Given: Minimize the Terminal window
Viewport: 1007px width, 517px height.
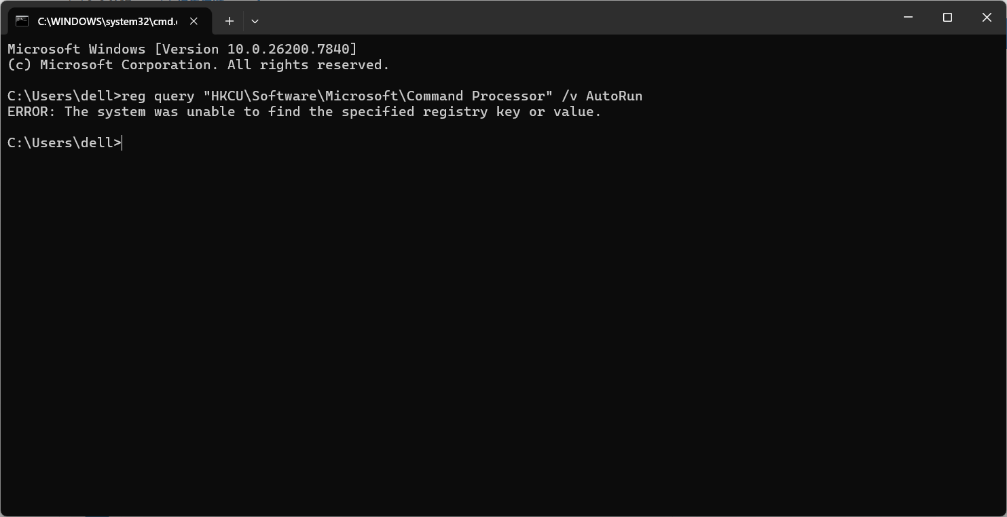Looking at the screenshot, I should 908,18.
